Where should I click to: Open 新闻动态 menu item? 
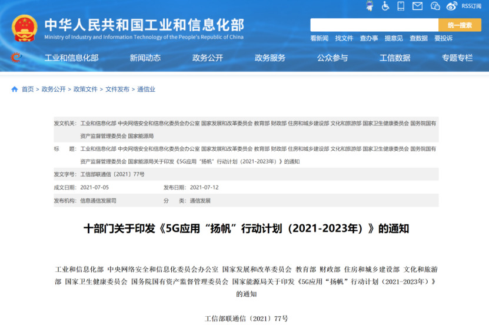tap(145, 58)
